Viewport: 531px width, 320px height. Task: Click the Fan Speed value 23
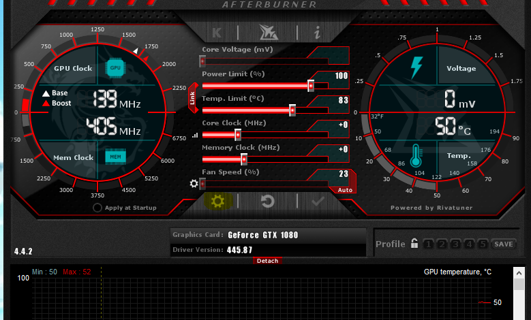tap(344, 174)
